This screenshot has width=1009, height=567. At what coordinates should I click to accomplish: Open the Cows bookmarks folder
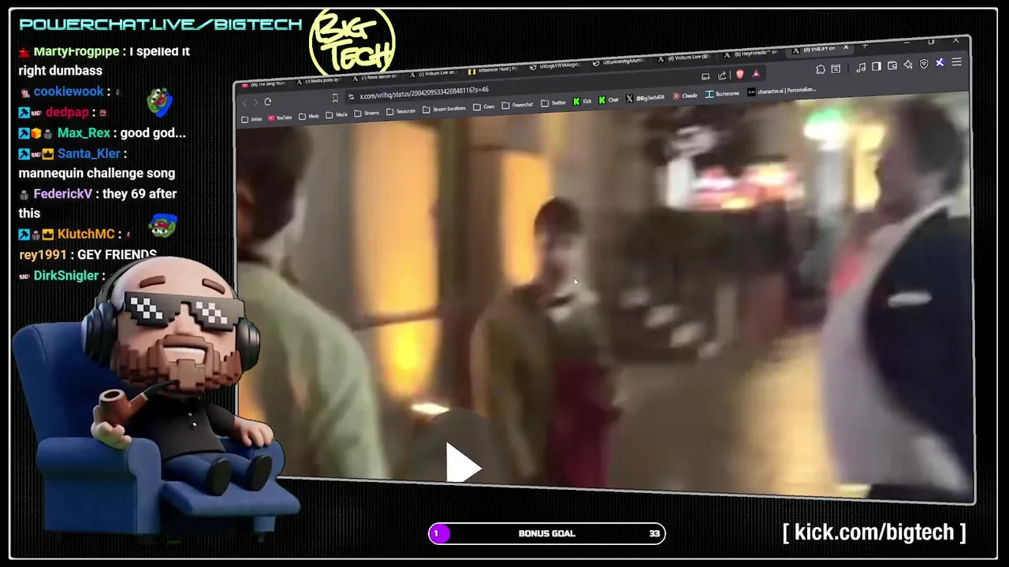click(x=484, y=106)
